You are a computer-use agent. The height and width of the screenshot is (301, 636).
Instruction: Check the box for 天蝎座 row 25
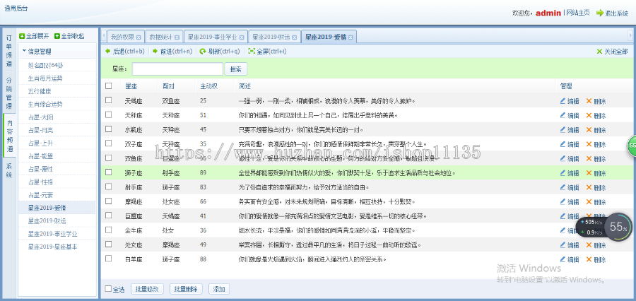pyautogui.click(x=108, y=100)
